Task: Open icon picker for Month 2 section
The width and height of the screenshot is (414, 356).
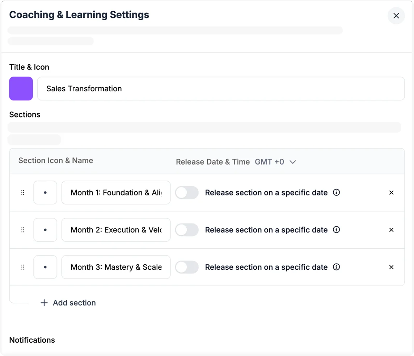Action: pos(45,230)
